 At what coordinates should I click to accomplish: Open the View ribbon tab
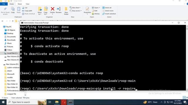[x=27, y=4]
